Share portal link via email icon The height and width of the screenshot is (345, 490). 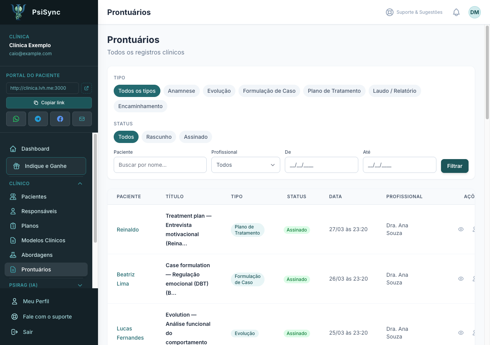[x=82, y=119]
